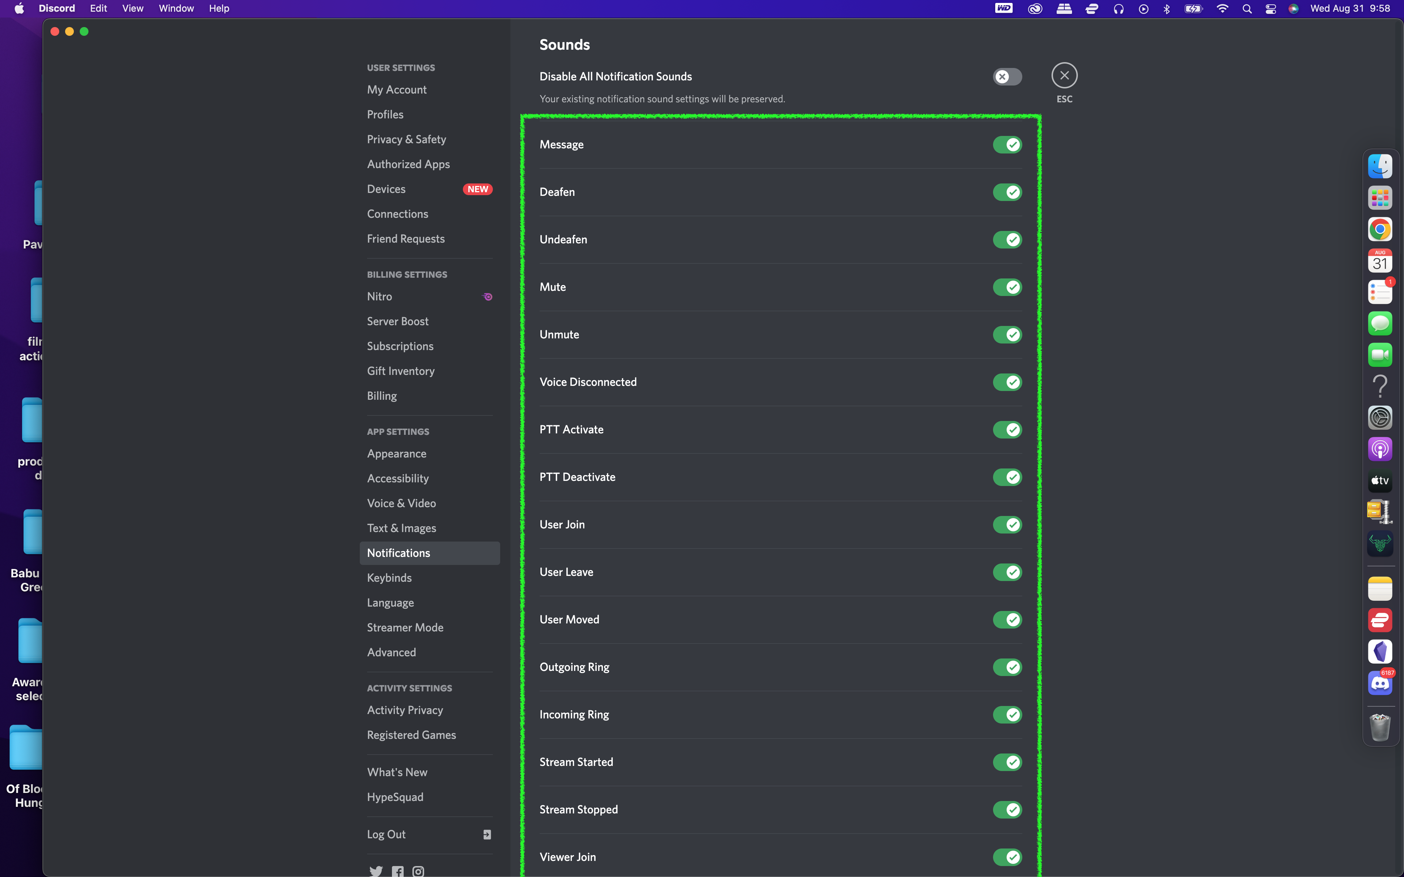Open the View menu
The height and width of the screenshot is (877, 1404).
point(132,9)
